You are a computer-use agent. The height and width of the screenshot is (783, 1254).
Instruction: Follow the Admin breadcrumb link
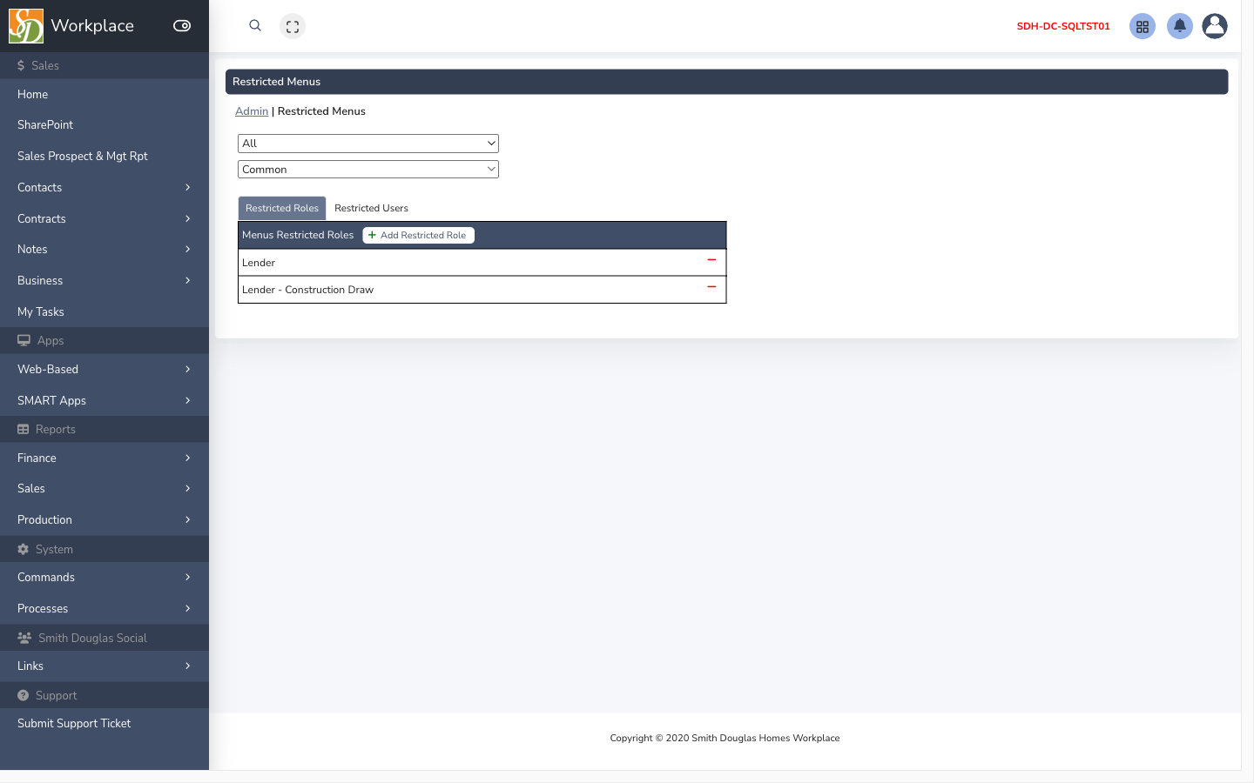tap(252, 111)
